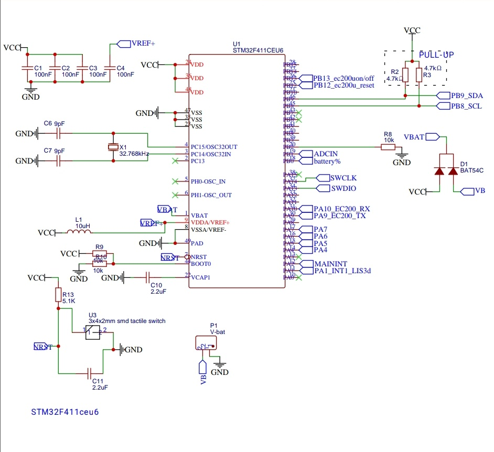Click the PB12_ec200u_reset net port
494x452 pixels.
tap(336, 85)
